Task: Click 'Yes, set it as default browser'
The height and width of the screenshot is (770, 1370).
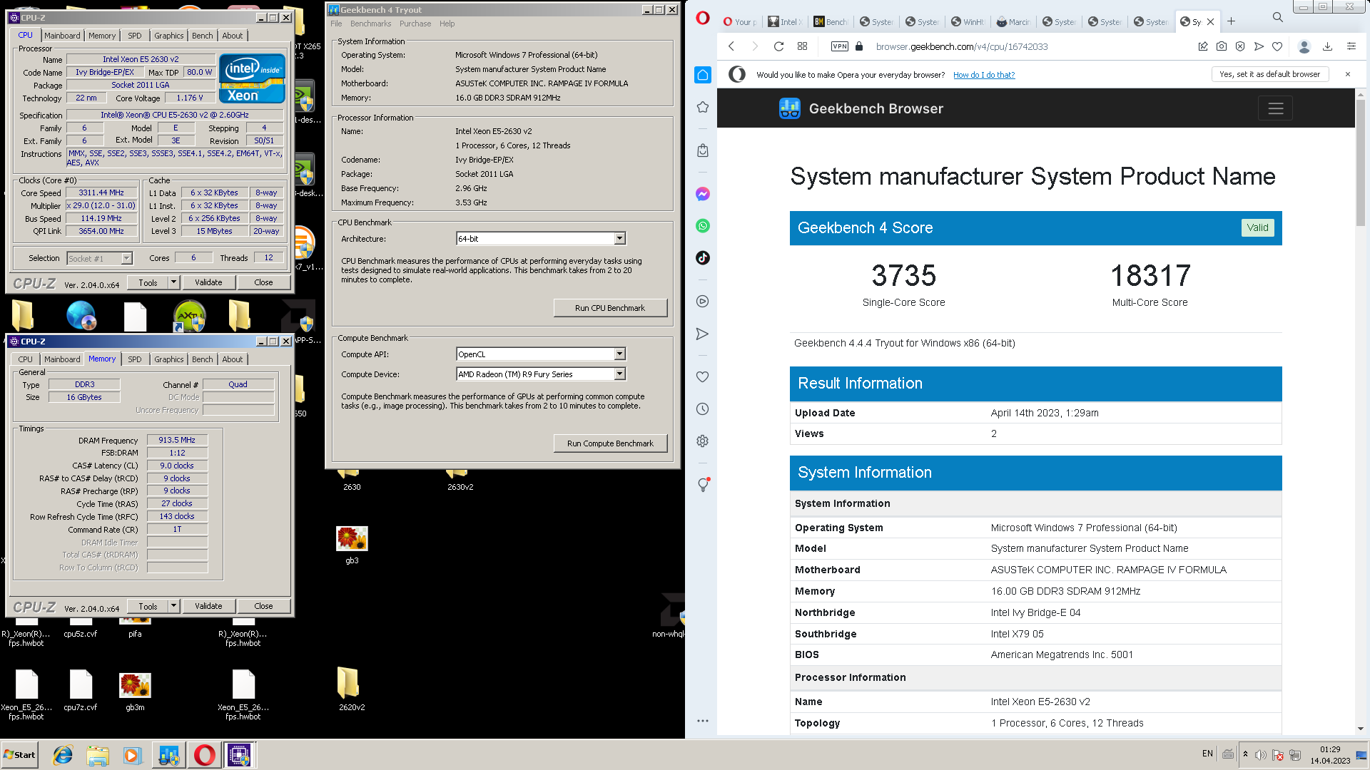Action: pos(1270,74)
